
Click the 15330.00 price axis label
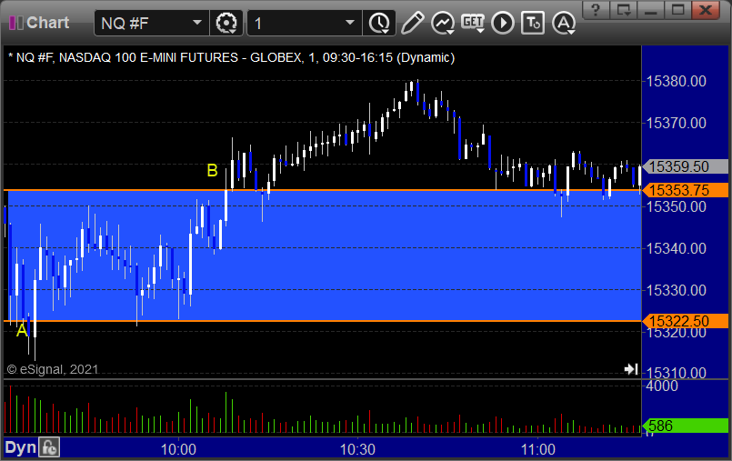tap(676, 290)
